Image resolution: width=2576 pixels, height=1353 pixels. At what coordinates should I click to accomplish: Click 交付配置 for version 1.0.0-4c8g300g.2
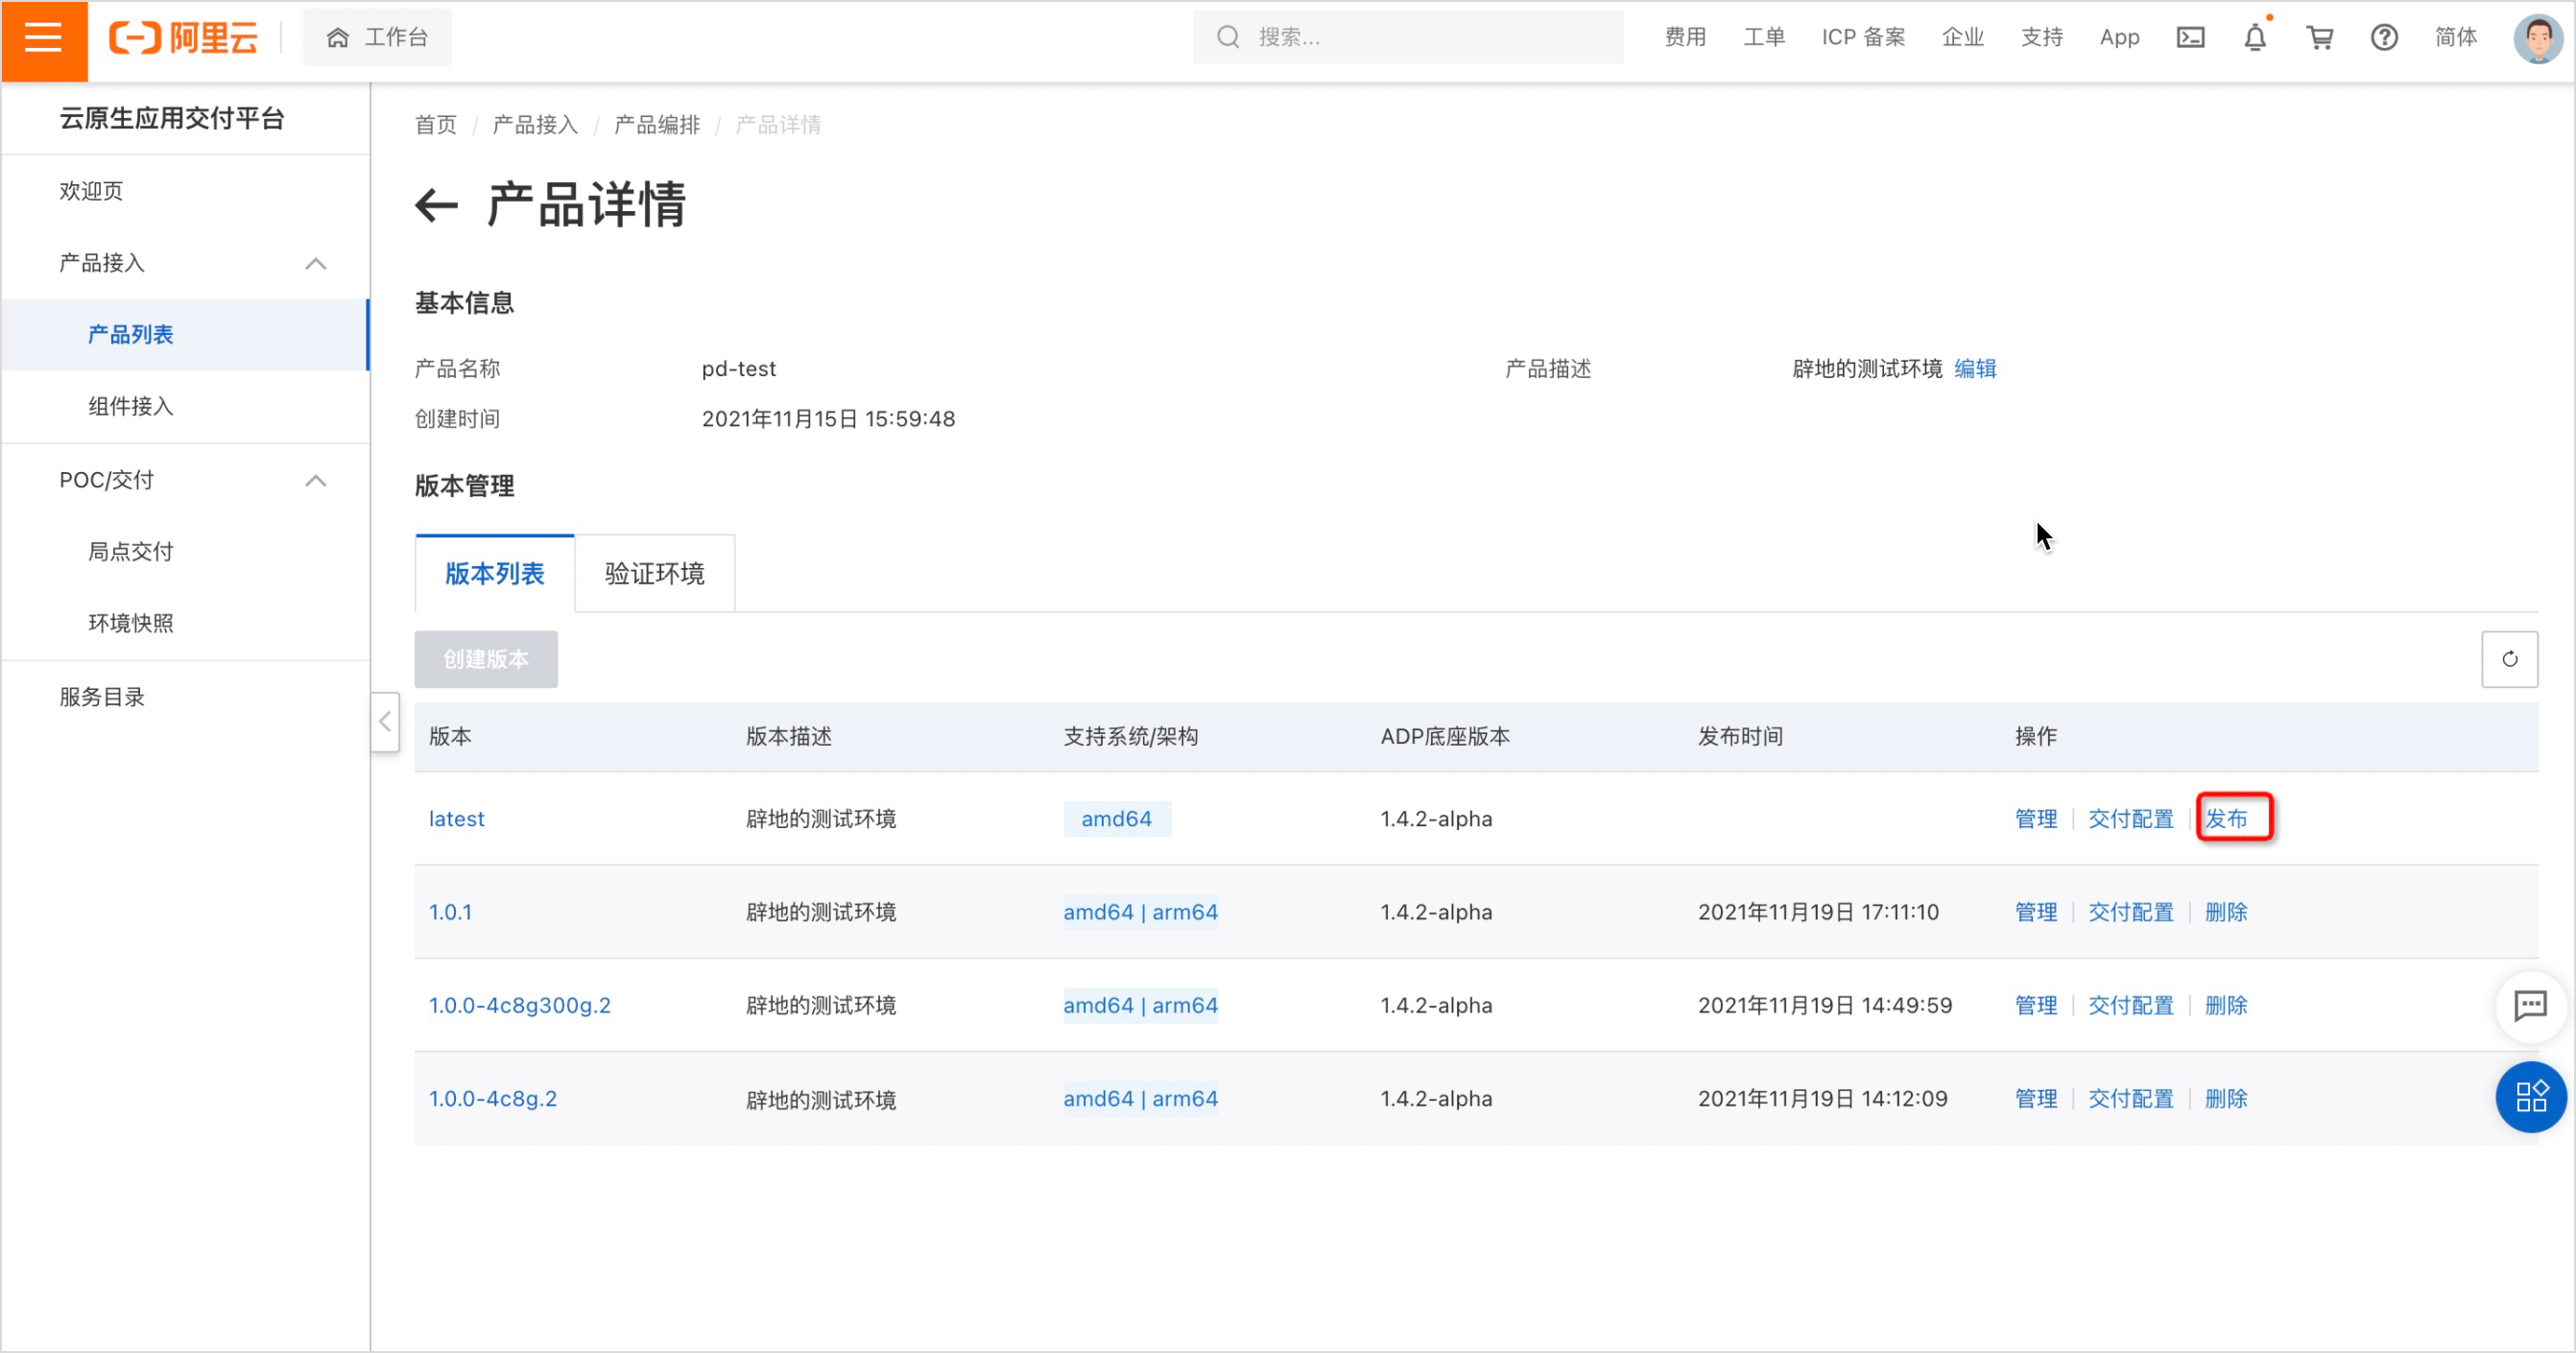click(x=2131, y=1005)
